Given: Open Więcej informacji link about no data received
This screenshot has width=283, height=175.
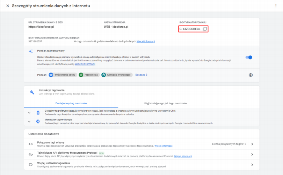Looking at the screenshot, I should (146, 41).
